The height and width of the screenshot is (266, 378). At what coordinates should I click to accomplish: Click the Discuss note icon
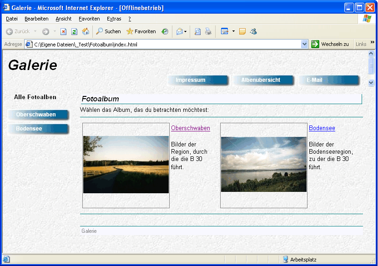pos(242,31)
